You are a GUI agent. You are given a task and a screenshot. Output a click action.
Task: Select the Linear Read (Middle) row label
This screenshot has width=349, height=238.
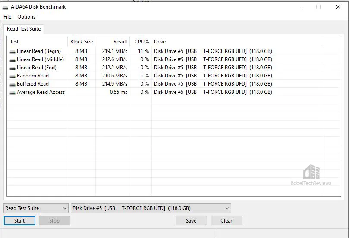(x=40, y=59)
